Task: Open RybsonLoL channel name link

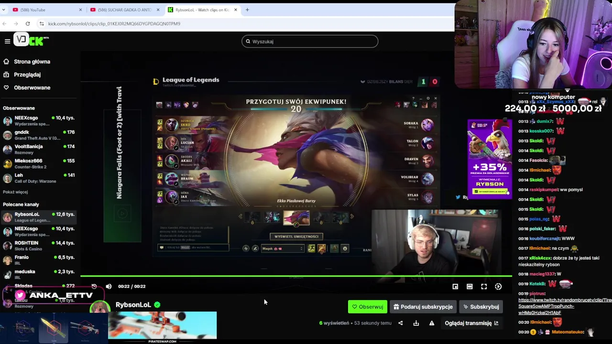Action: [x=133, y=305]
